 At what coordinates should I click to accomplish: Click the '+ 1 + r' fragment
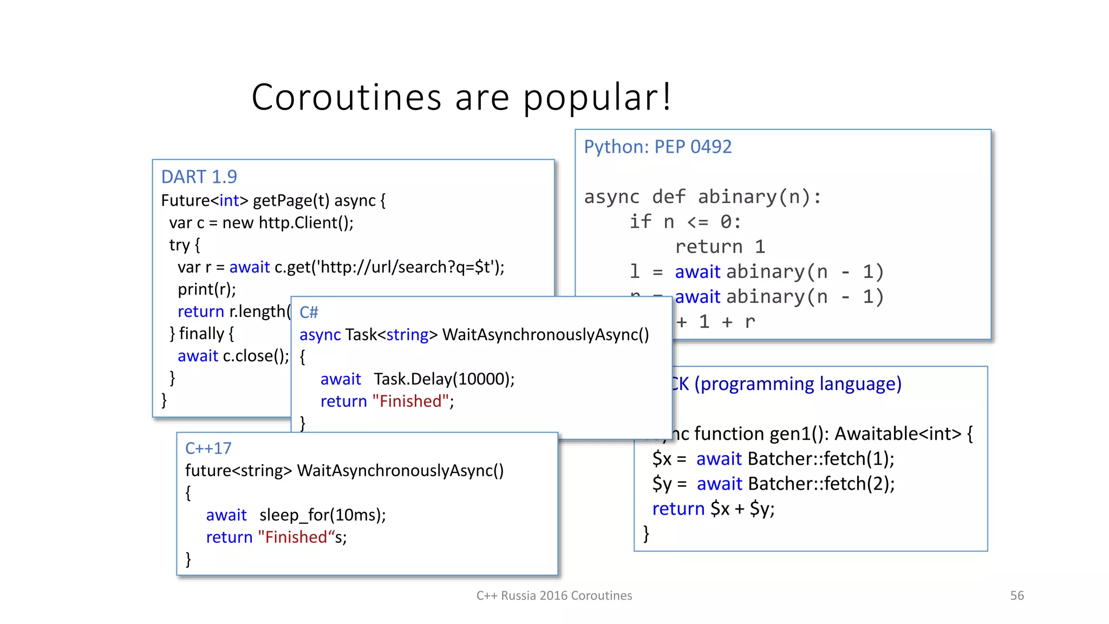pos(715,322)
